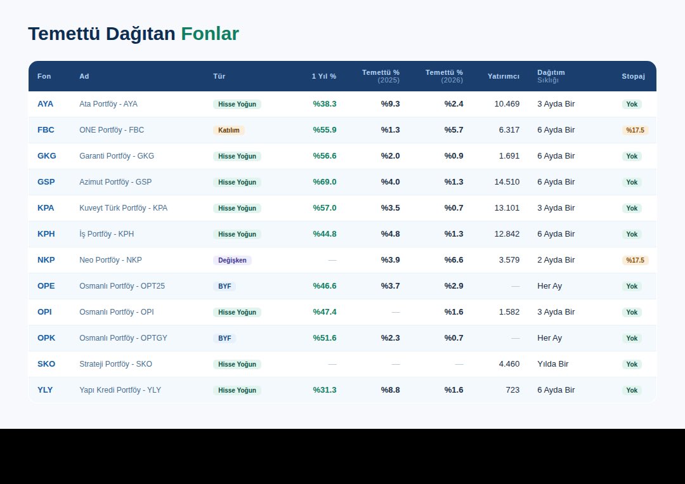Click the BYF badge in OPK row

point(225,338)
